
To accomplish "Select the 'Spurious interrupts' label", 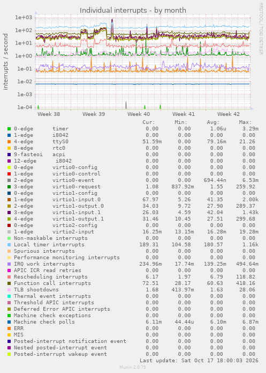I will coord(44,251).
